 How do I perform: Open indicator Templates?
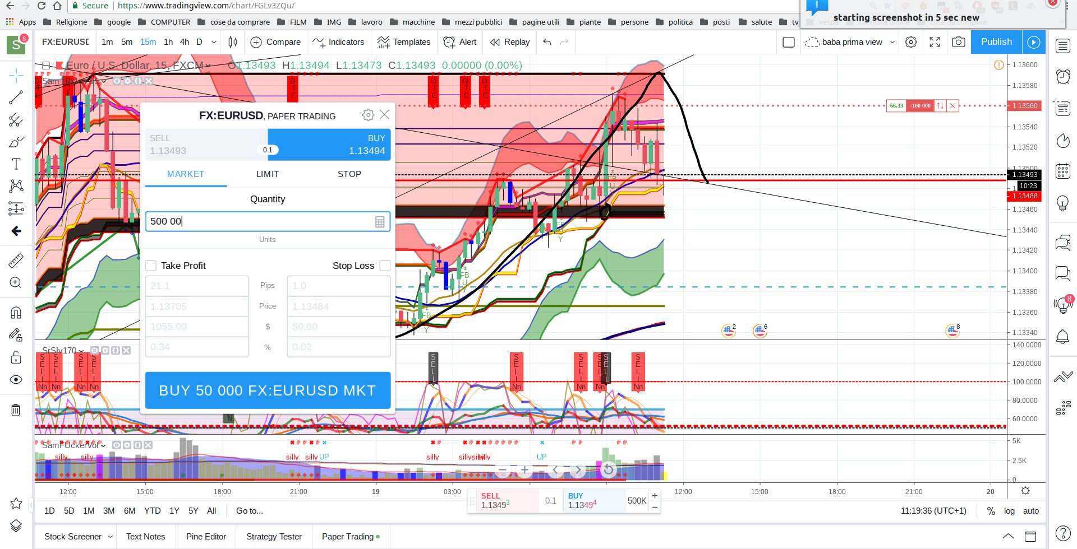pyautogui.click(x=404, y=42)
